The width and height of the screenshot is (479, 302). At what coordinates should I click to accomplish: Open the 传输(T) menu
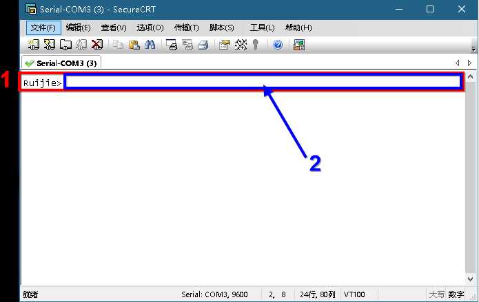pos(186,28)
